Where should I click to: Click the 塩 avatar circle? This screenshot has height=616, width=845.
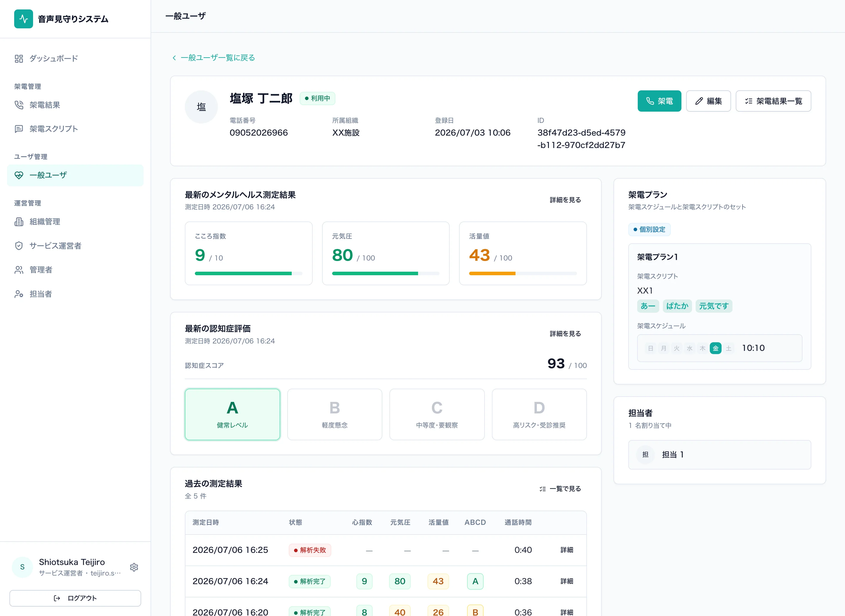tap(201, 107)
